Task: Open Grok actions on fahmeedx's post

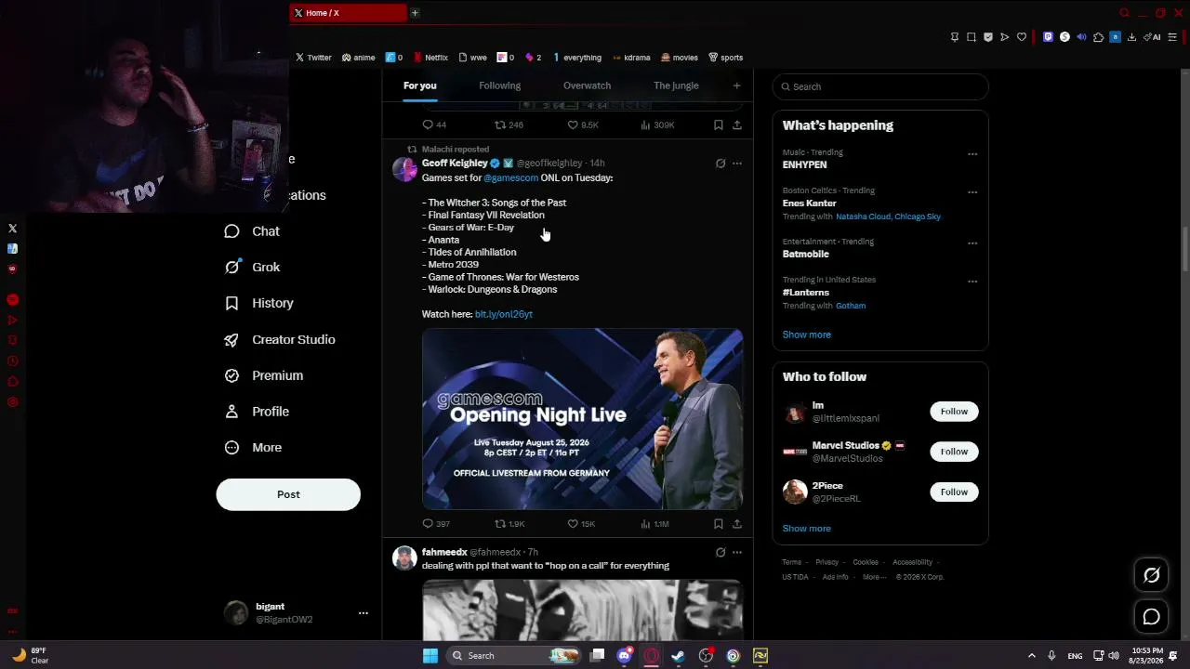Action: pyautogui.click(x=721, y=552)
